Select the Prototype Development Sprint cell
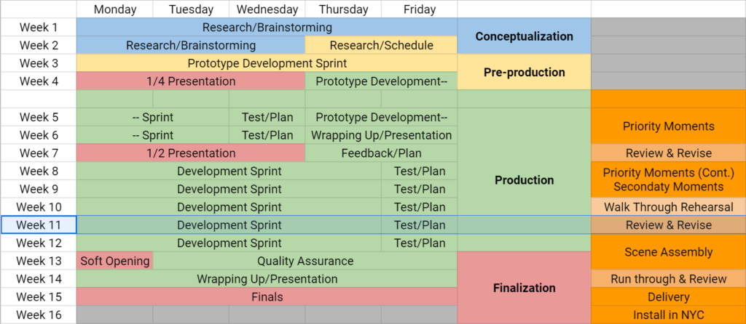 tap(267, 63)
